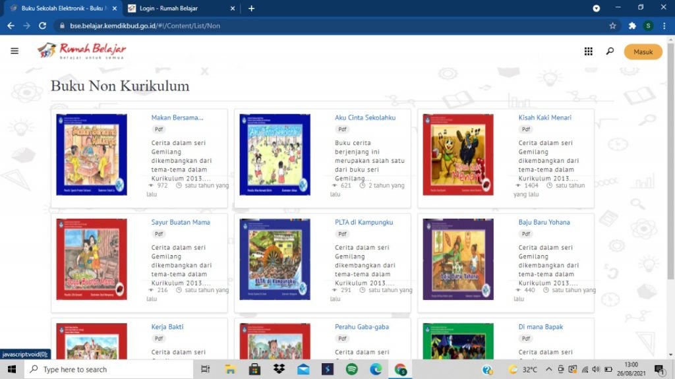This screenshot has height=379, width=675.
Task: Go back in browser history
Action: (x=11, y=26)
